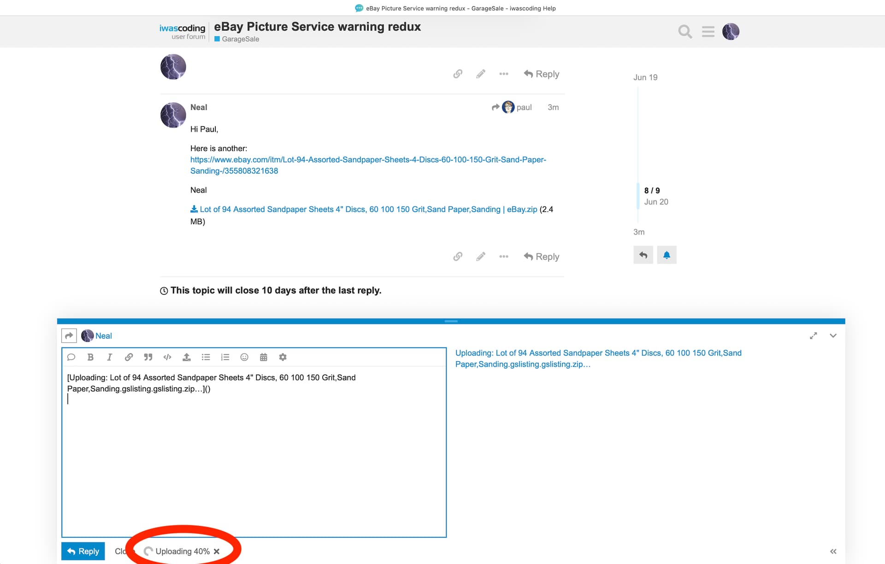Viewport: 885px width, 564px height.
Task: Grab the composer resize grippie bar
Action: coord(451,321)
